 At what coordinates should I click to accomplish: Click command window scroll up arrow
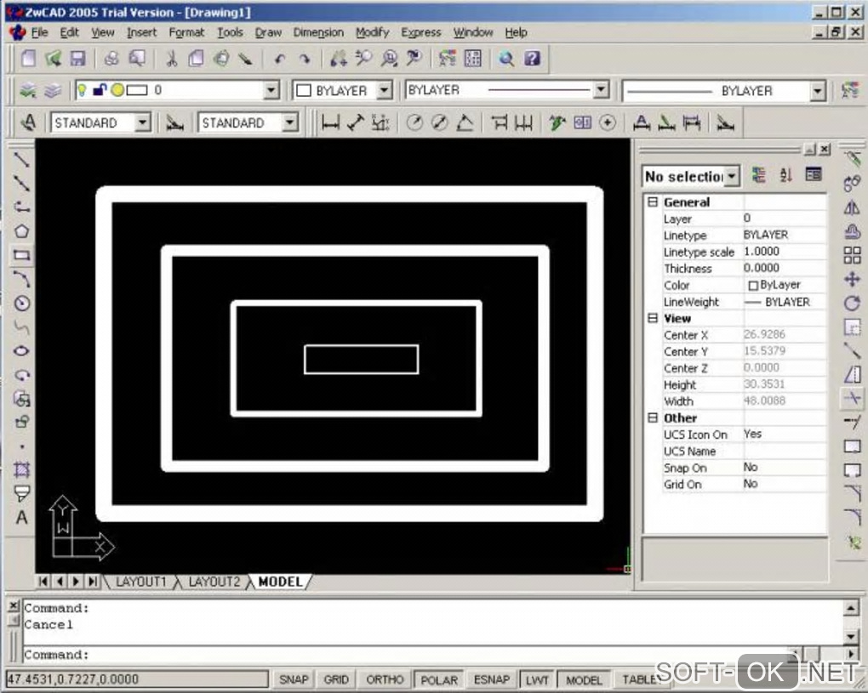851,608
